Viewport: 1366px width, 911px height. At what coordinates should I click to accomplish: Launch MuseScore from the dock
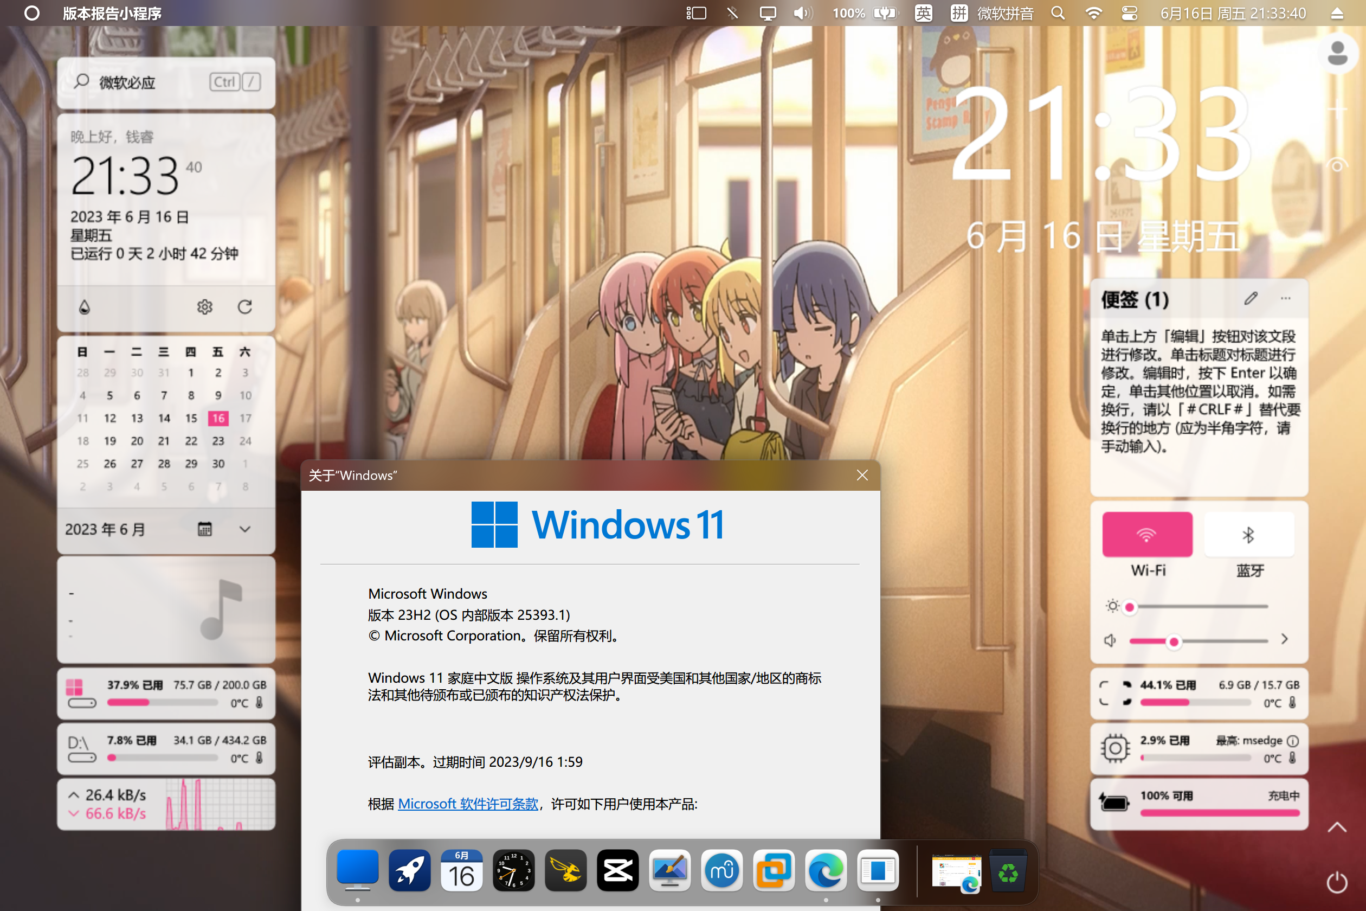[722, 870]
